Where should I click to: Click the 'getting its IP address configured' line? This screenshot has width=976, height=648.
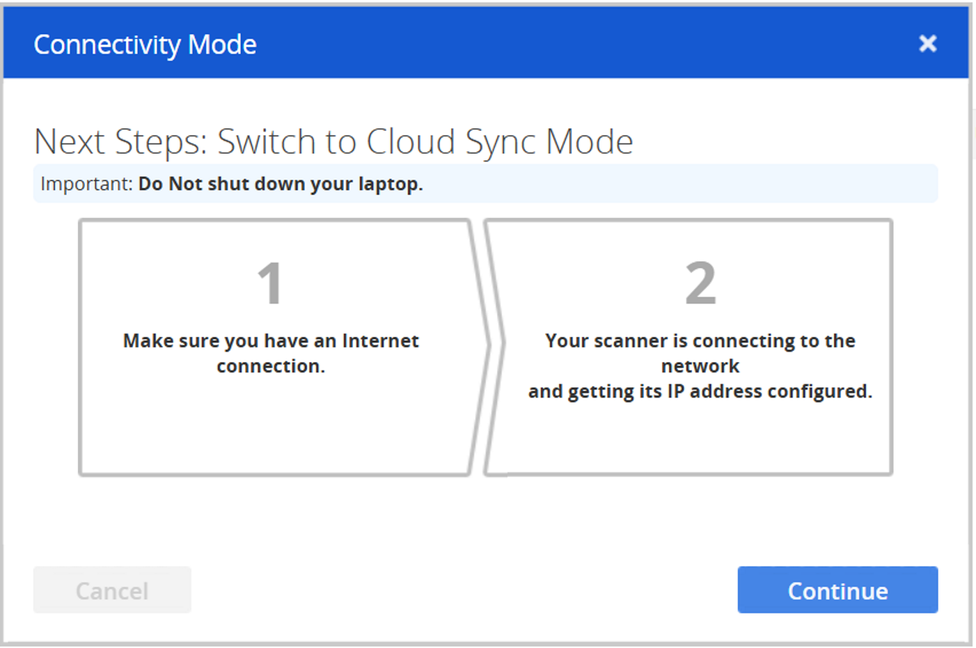tap(700, 392)
